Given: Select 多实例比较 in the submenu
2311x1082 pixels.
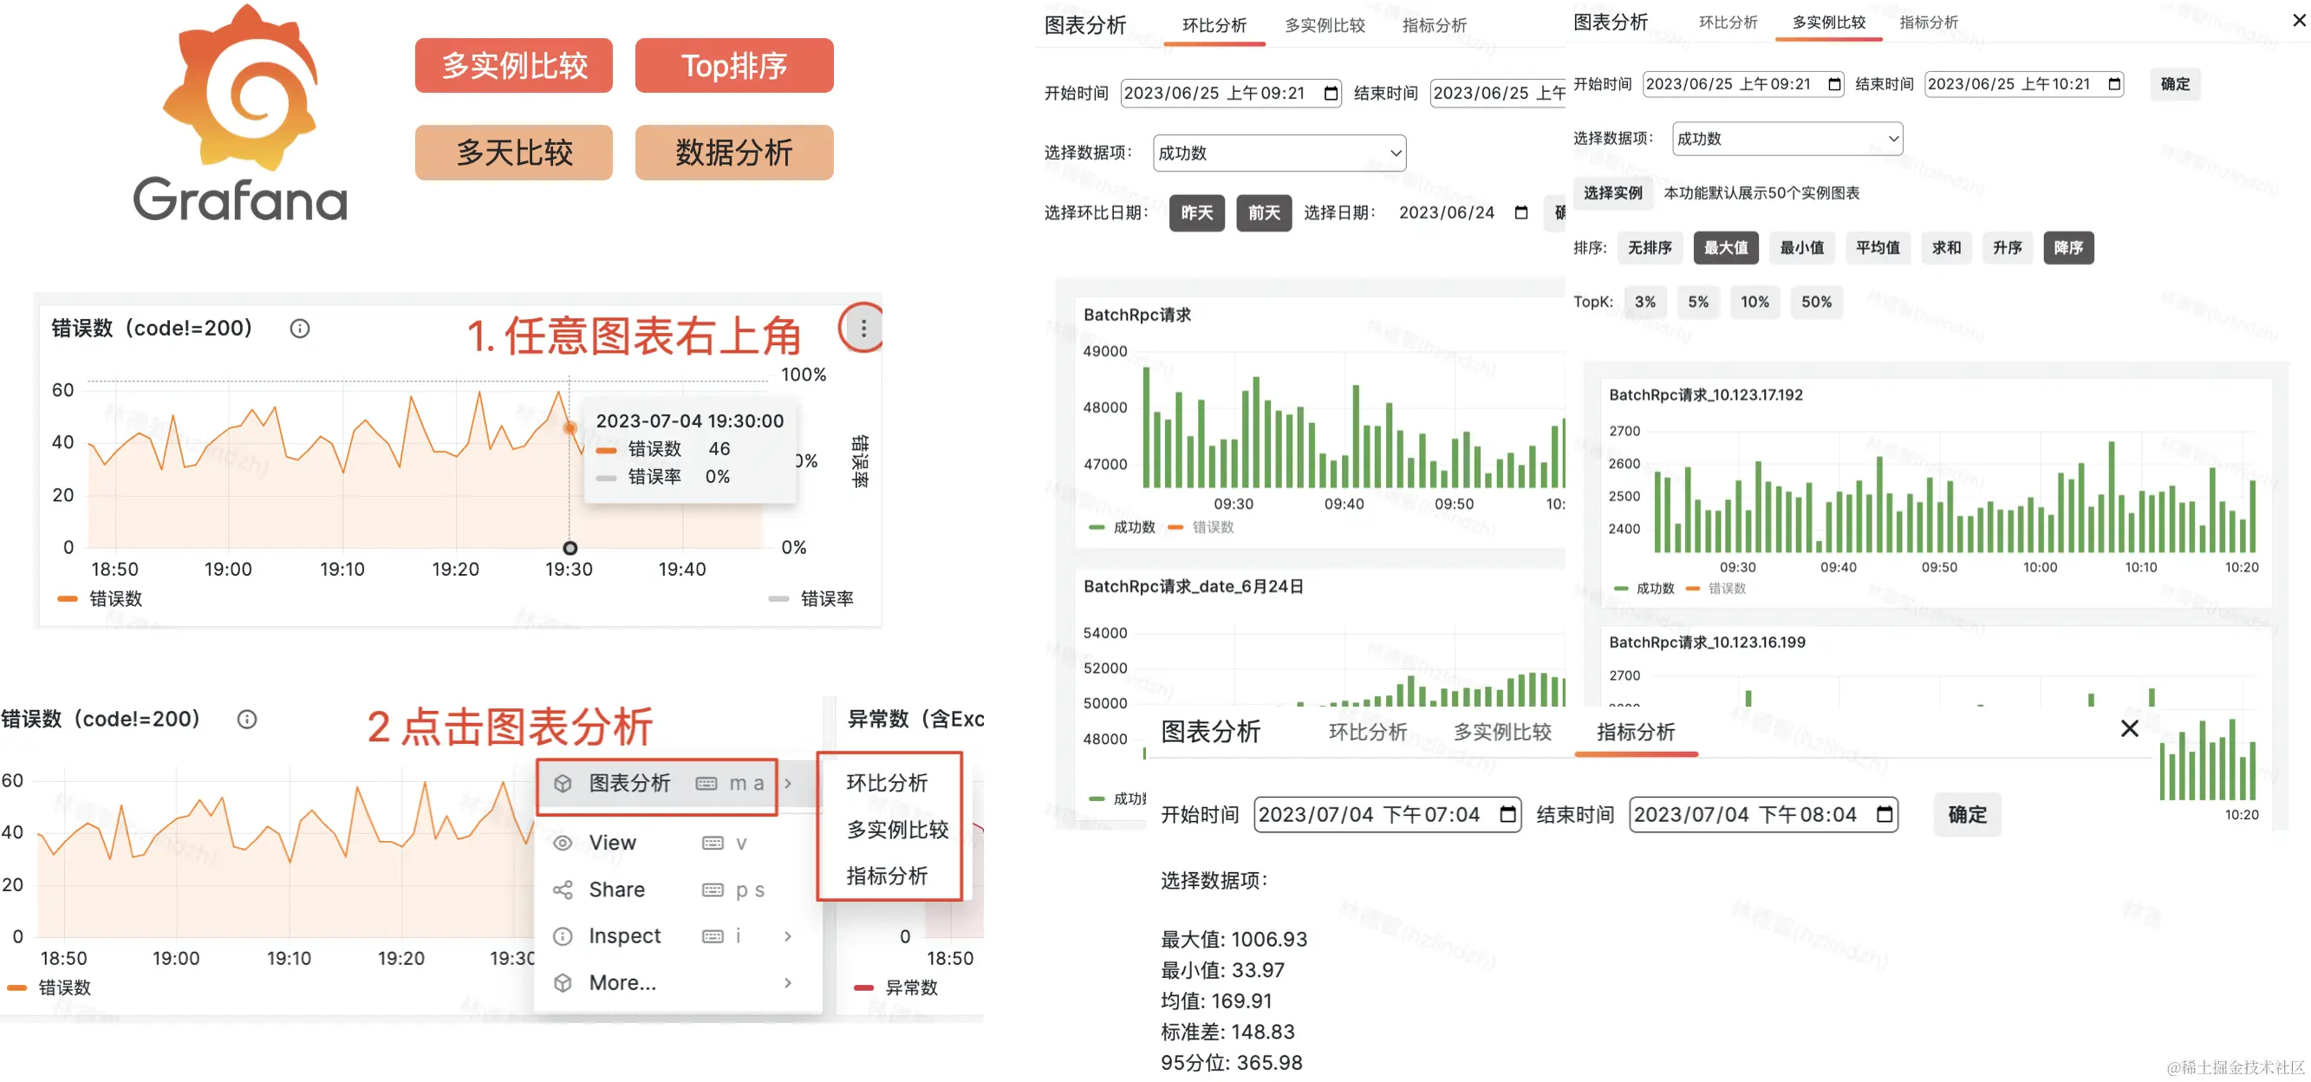Looking at the screenshot, I should pos(897,830).
